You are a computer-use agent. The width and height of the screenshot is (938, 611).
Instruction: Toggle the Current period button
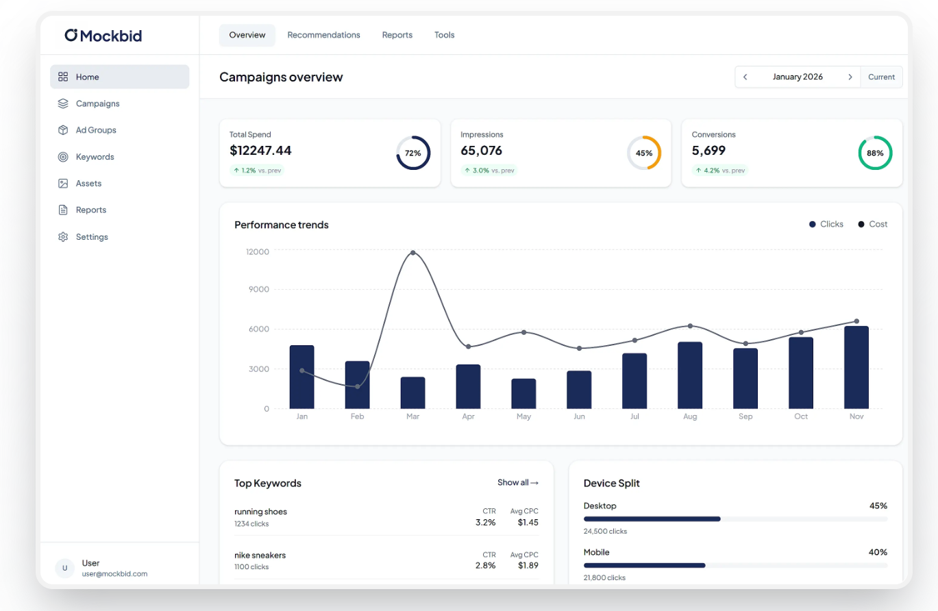(x=882, y=77)
